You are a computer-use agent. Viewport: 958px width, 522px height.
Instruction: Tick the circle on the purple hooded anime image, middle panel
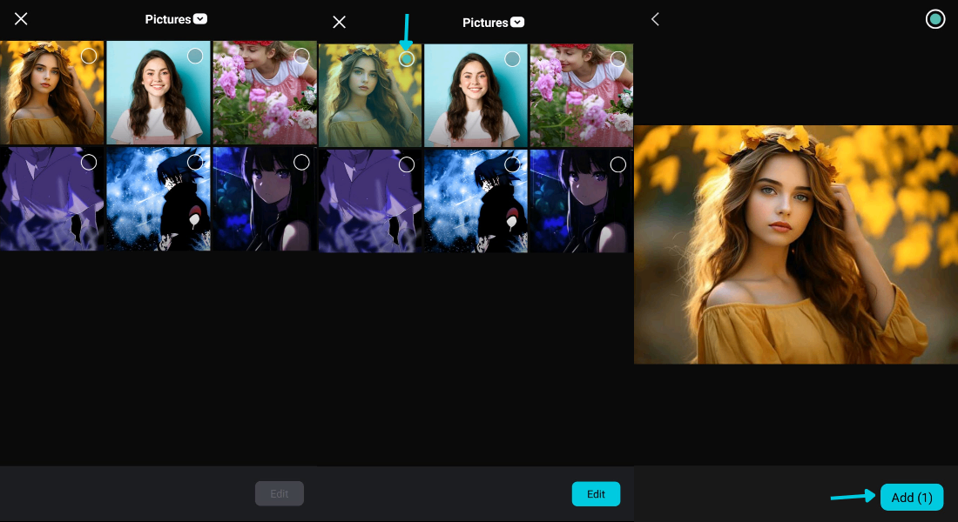tap(407, 164)
